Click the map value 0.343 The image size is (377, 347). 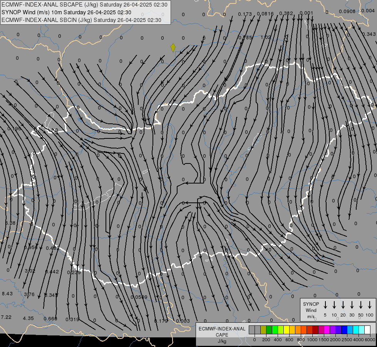point(369,34)
